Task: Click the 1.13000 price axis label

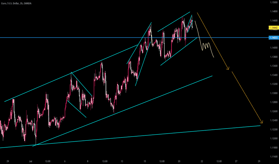Action: click(274, 93)
